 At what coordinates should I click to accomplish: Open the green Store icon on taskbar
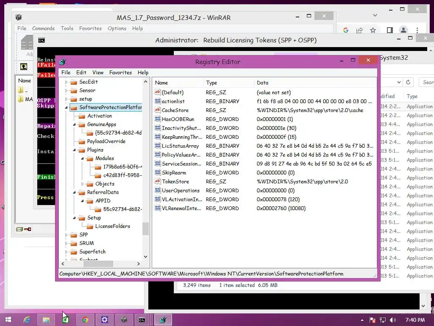pos(66,320)
